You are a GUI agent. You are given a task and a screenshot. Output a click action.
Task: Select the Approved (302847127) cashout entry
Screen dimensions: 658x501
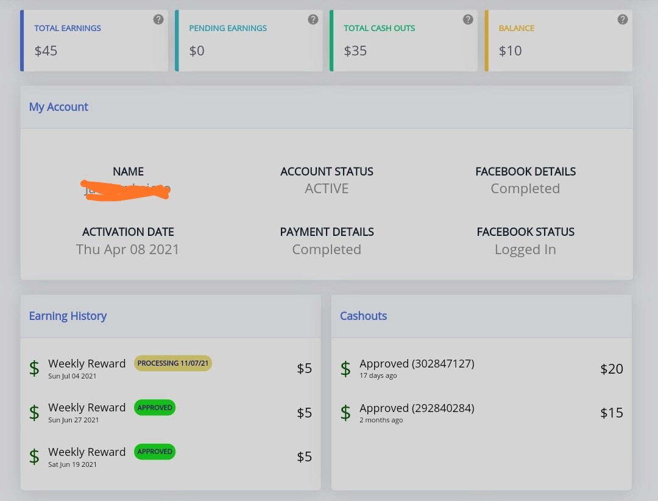[481, 369]
